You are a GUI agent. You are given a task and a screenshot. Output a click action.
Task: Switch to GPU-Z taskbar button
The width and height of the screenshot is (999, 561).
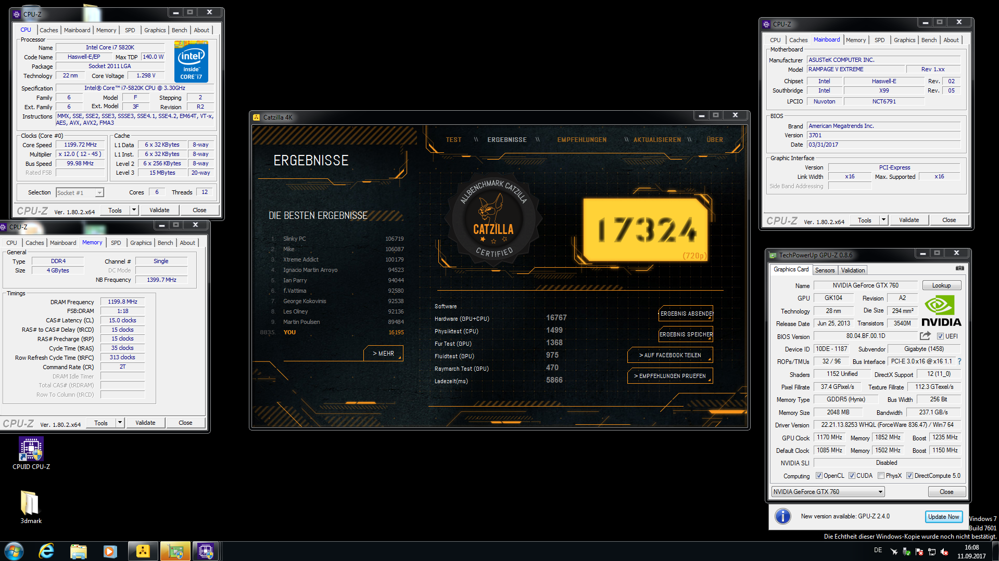[175, 551]
